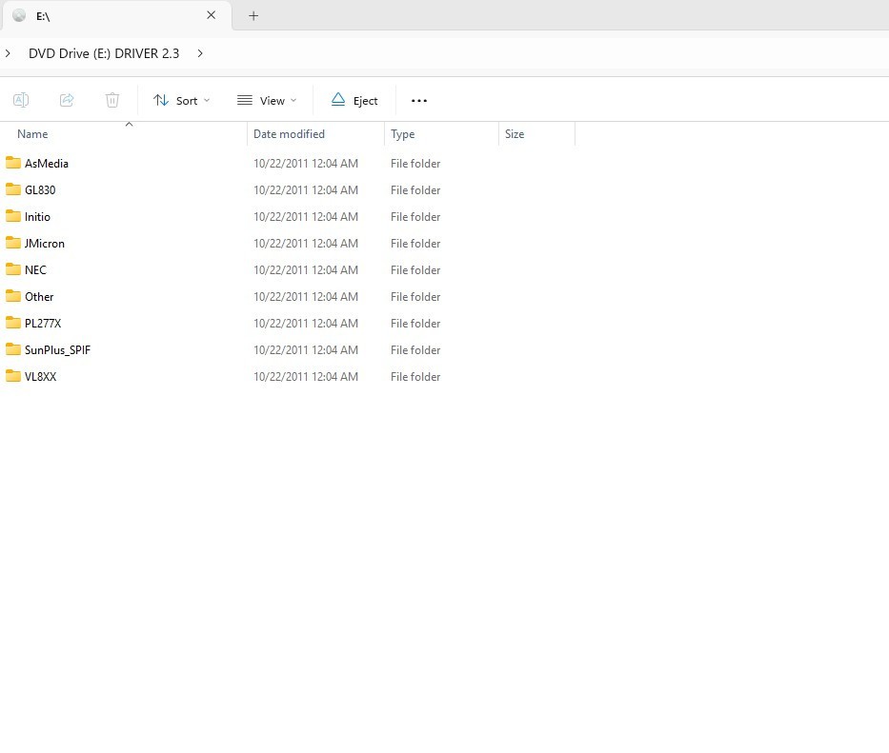Select the AsMedia folder name

click(x=47, y=163)
